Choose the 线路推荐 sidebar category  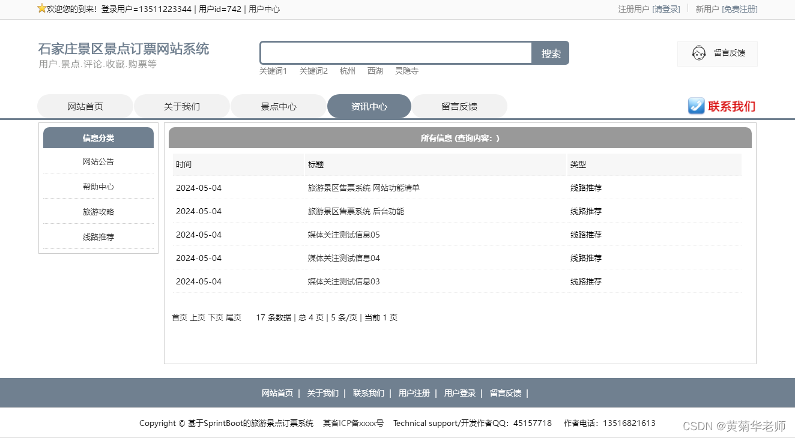(x=98, y=237)
